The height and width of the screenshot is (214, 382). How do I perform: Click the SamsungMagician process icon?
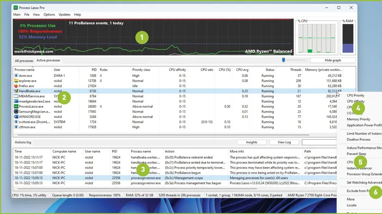(16, 111)
